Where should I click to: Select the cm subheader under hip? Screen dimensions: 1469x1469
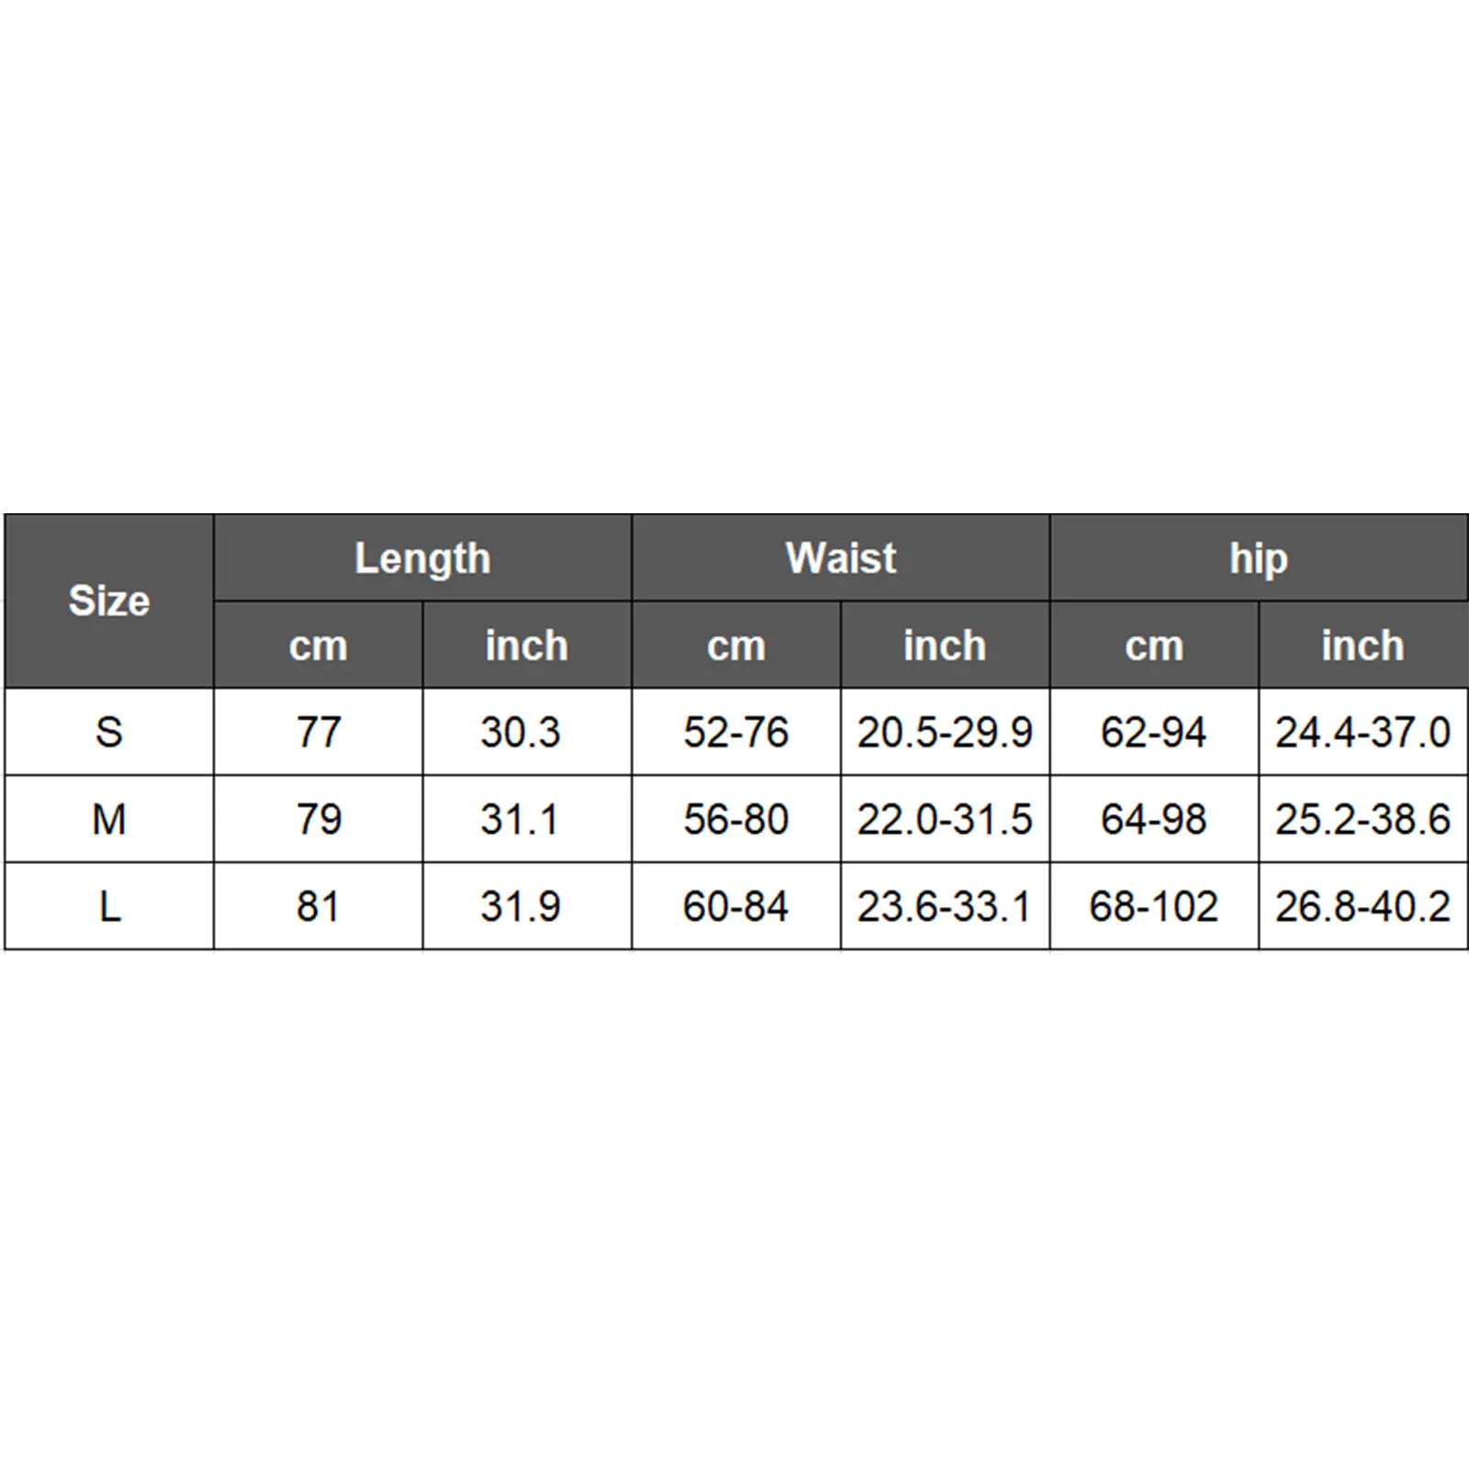(1153, 645)
